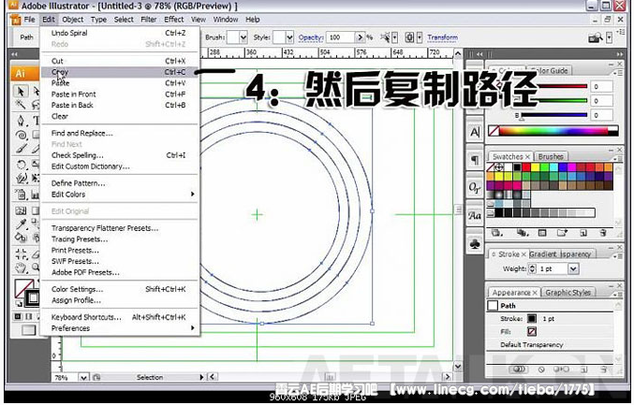Select the Magic Wand tool
634x405 pixels.
coord(21,105)
